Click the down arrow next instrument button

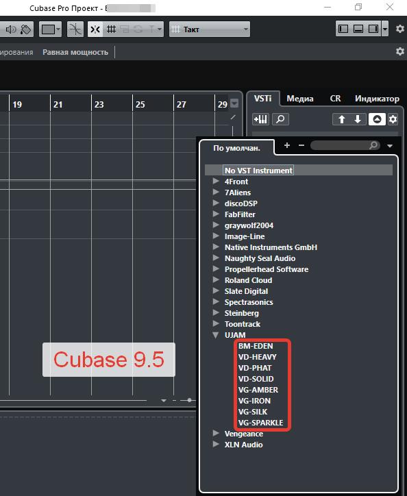coord(358,119)
